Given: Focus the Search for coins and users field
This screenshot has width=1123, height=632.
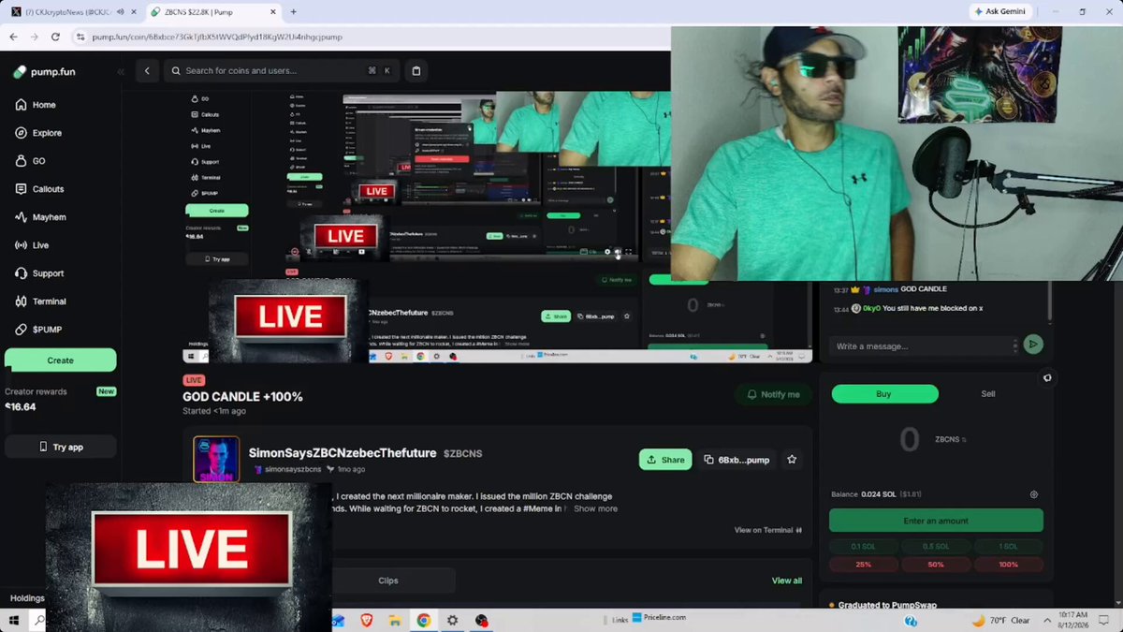Looking at the screenshot, I should point(281,70).
